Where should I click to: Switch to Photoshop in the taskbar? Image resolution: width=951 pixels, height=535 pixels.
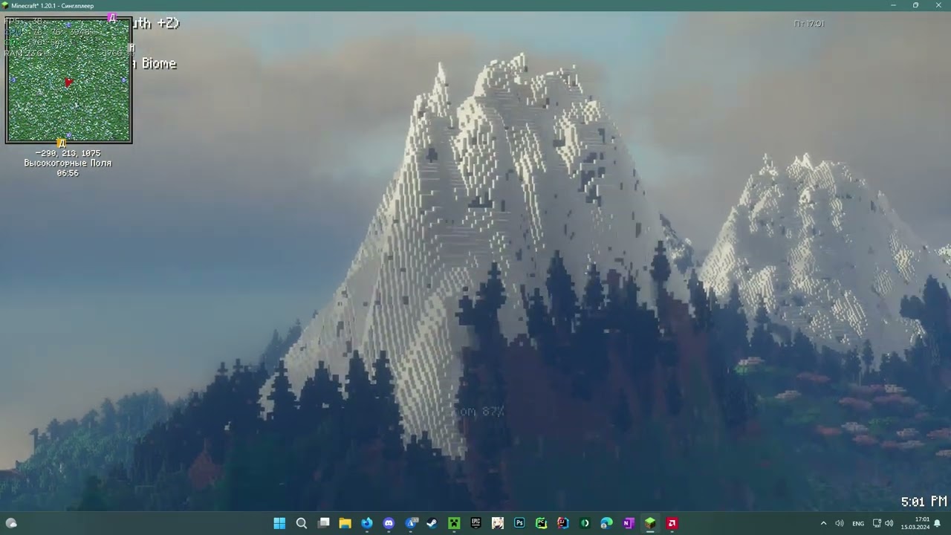(x=519, y=523)
